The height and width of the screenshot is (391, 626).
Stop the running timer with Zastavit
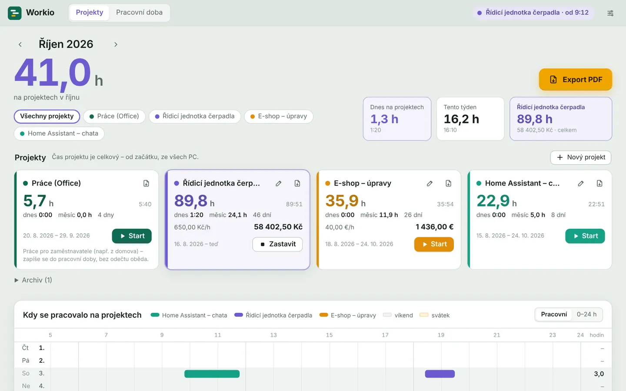click(277, 244)
